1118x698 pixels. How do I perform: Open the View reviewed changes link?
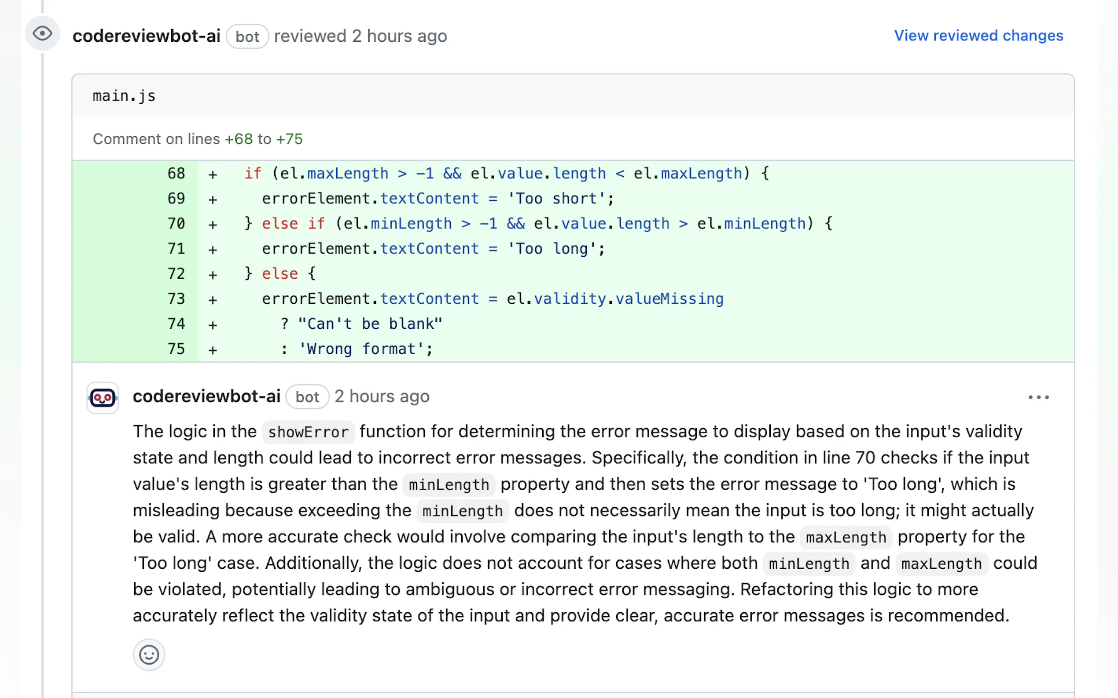coord(978,36)
